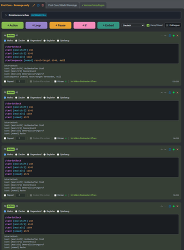The height and width of the screenshot is (250, 184).
Task: Rename version via pencil icon on first tab
Action: tap(34, 5)
